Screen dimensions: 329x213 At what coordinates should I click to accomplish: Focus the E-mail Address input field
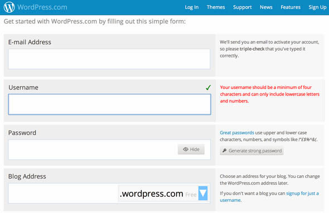[109, 59]
